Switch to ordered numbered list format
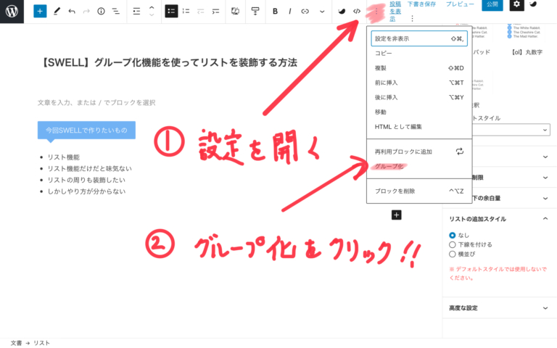This screenshot has height=348, width=557. click(186, 12)
